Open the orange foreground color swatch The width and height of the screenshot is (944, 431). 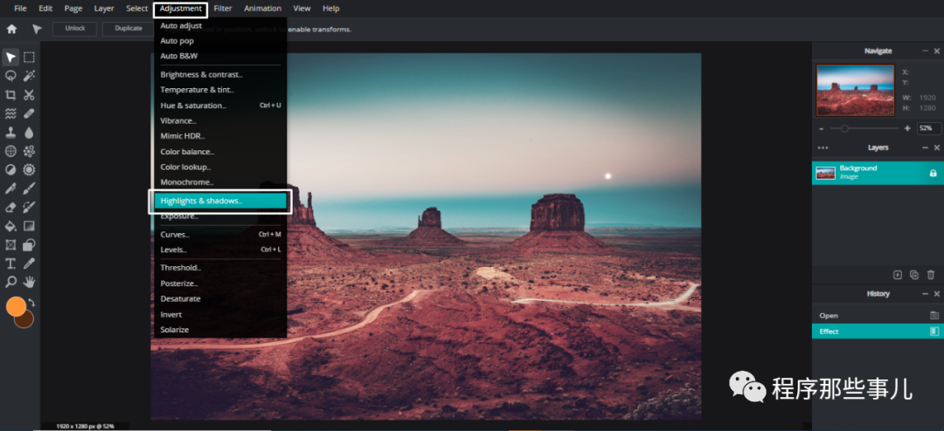tap(16, 306)
